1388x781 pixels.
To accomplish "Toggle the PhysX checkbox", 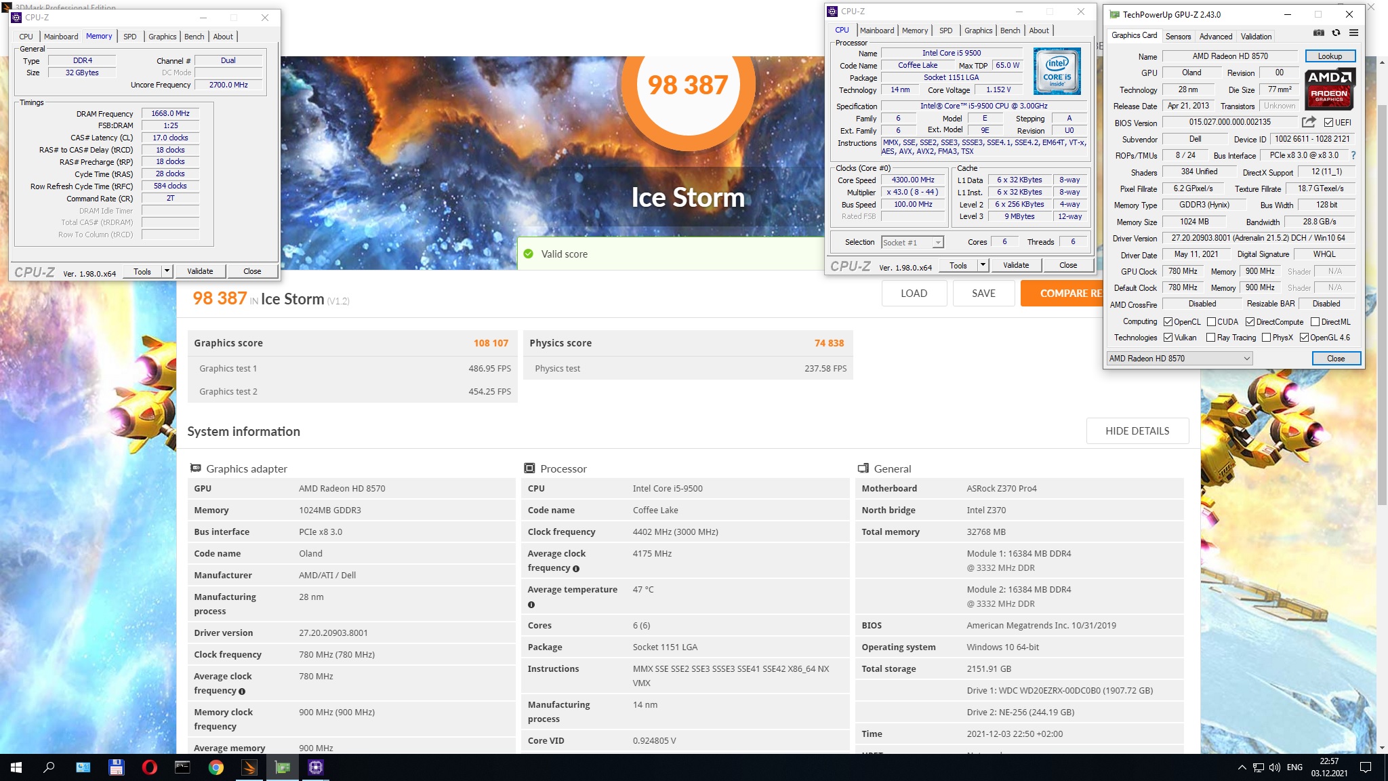I will 1266,338.
